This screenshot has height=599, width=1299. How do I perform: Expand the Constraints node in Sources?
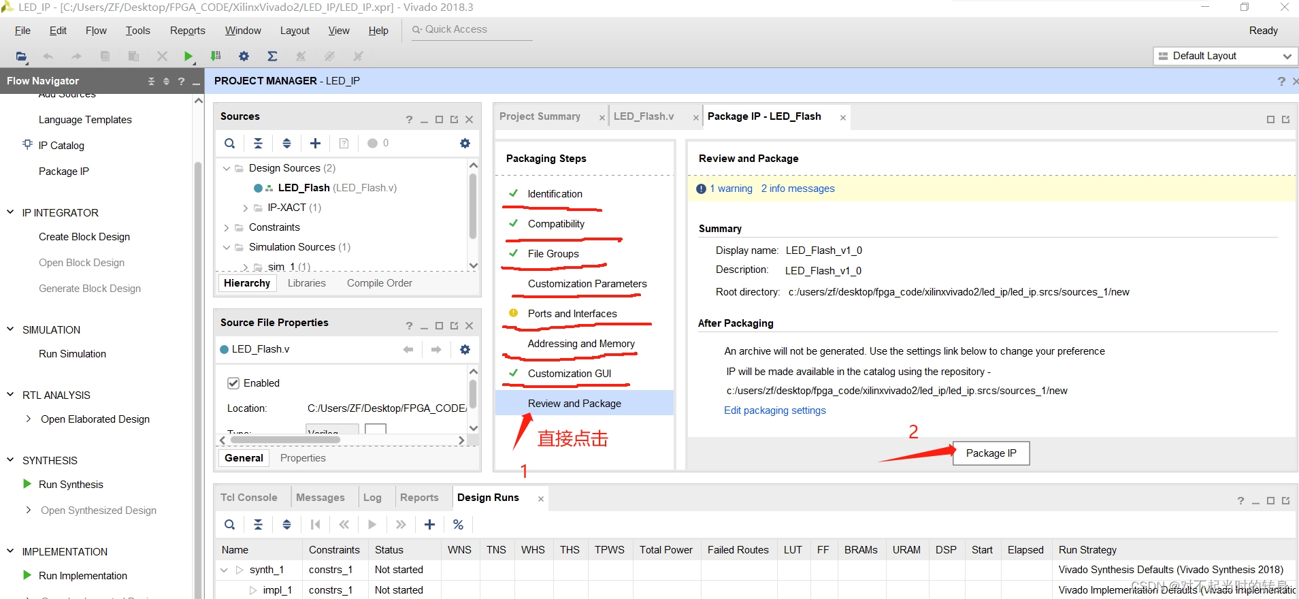[227, 227]
